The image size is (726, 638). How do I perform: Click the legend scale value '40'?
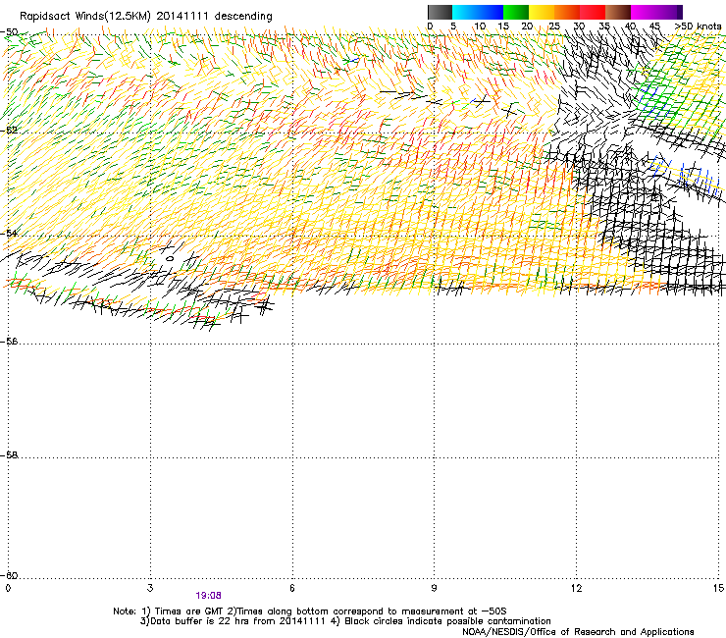[630, 26]
